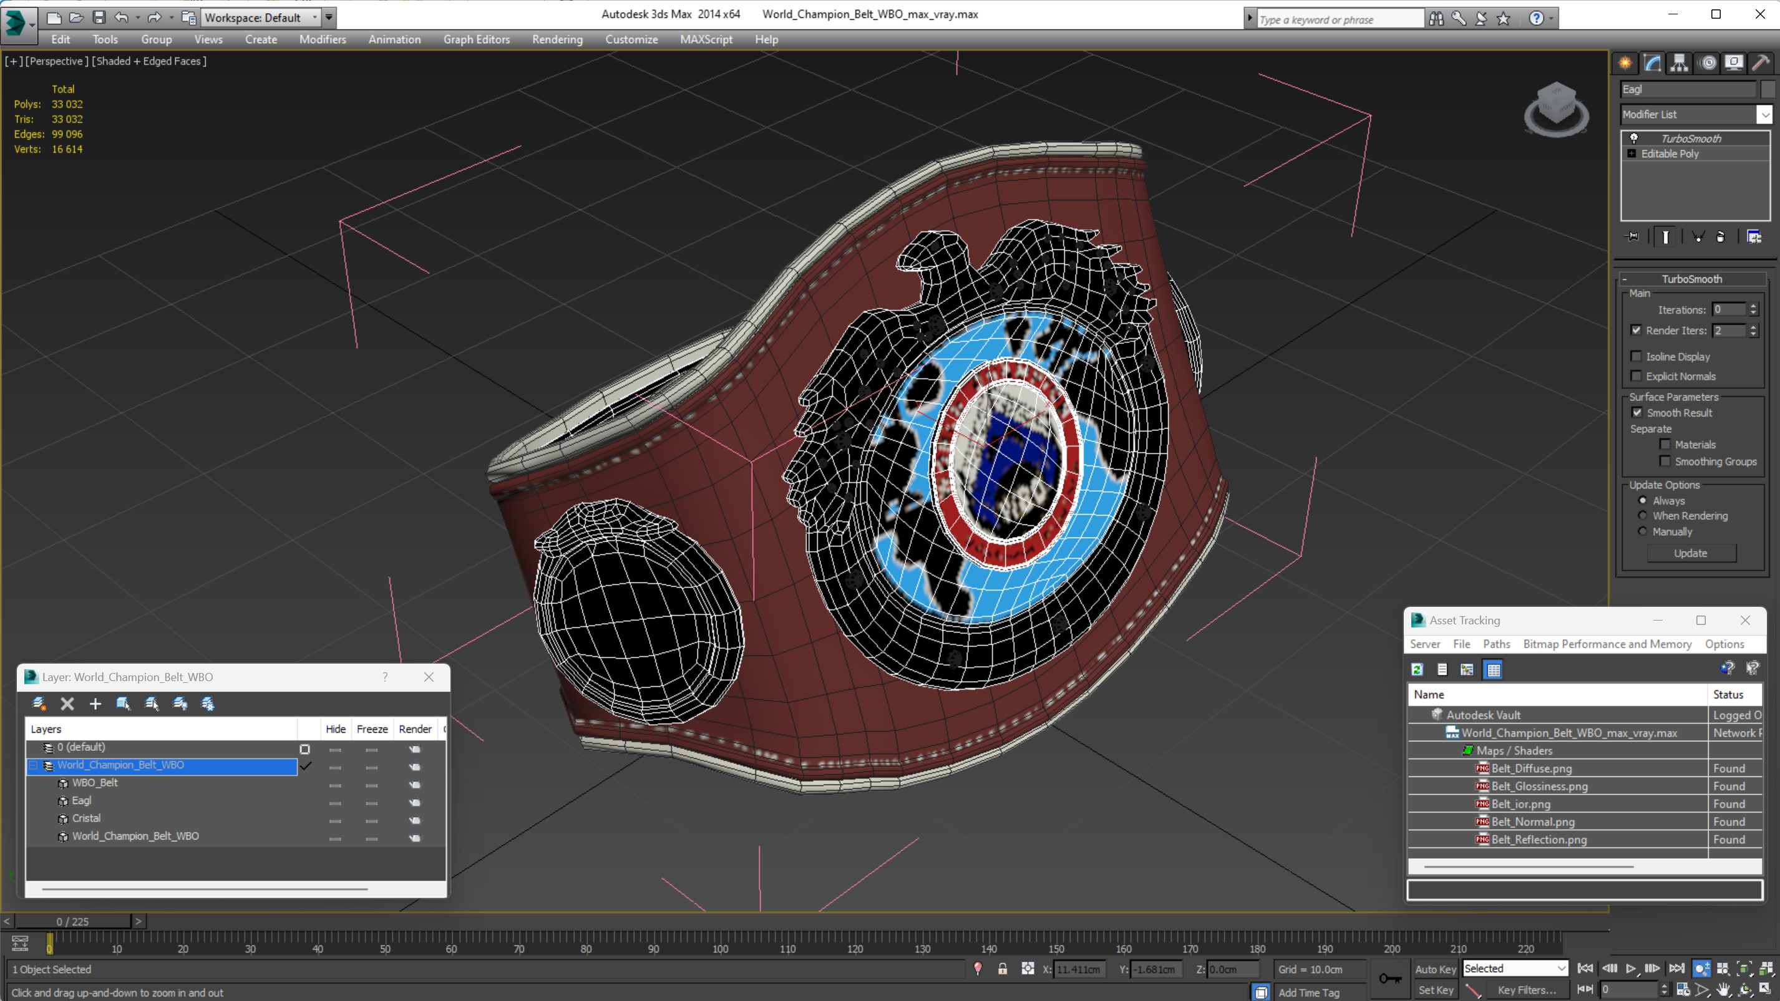
Task: Click the Pan View hand icon
Action: tap(1723, 990)
